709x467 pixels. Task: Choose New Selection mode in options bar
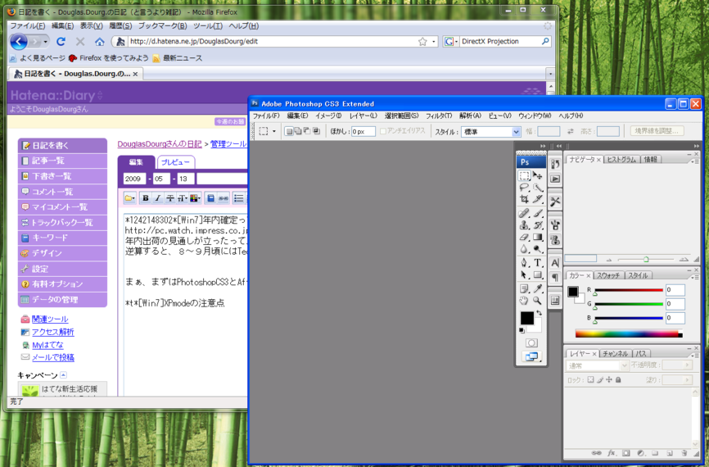coord(289,131)
